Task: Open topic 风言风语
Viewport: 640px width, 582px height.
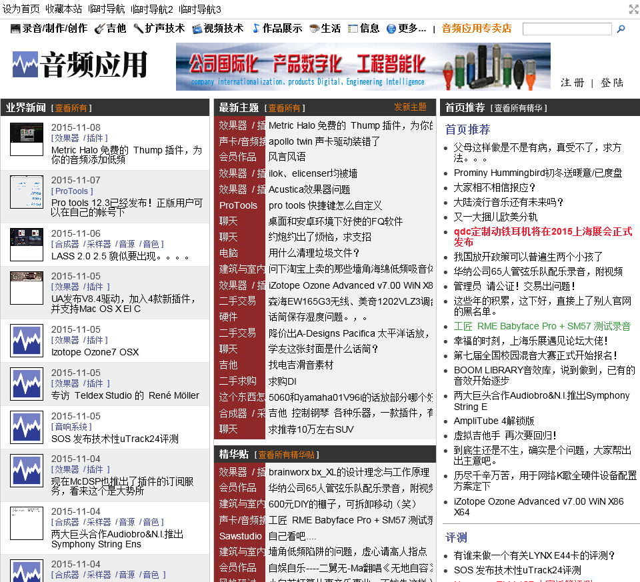Action: (287, 157)
